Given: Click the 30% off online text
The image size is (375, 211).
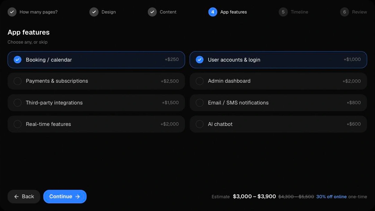Looking at the screenshot, I should coord(331,197).
